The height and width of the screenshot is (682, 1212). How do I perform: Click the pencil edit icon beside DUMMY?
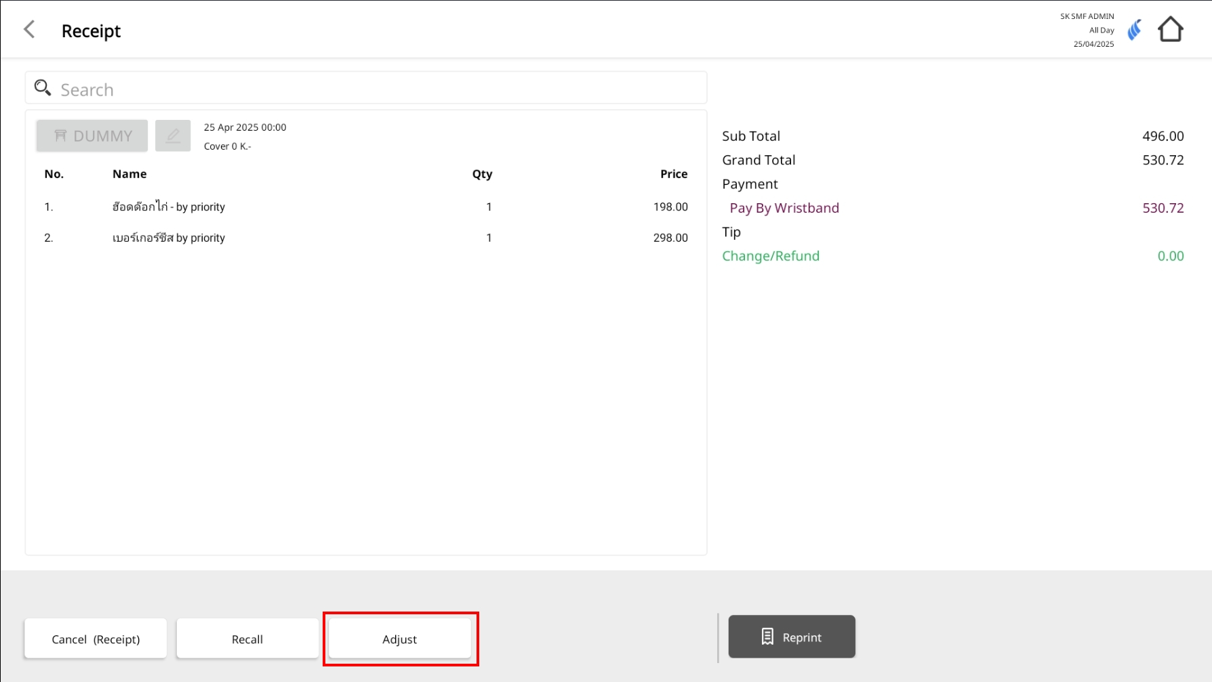click(x=173, y=135)
